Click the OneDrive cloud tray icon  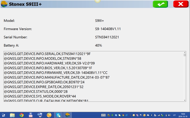[148, 115]
